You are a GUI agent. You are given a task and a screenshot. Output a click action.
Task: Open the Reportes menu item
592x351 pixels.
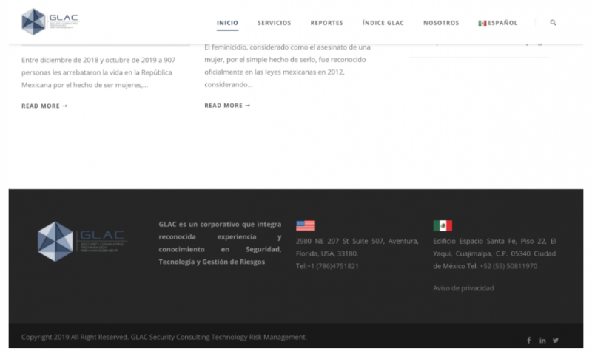coord(326,23)
